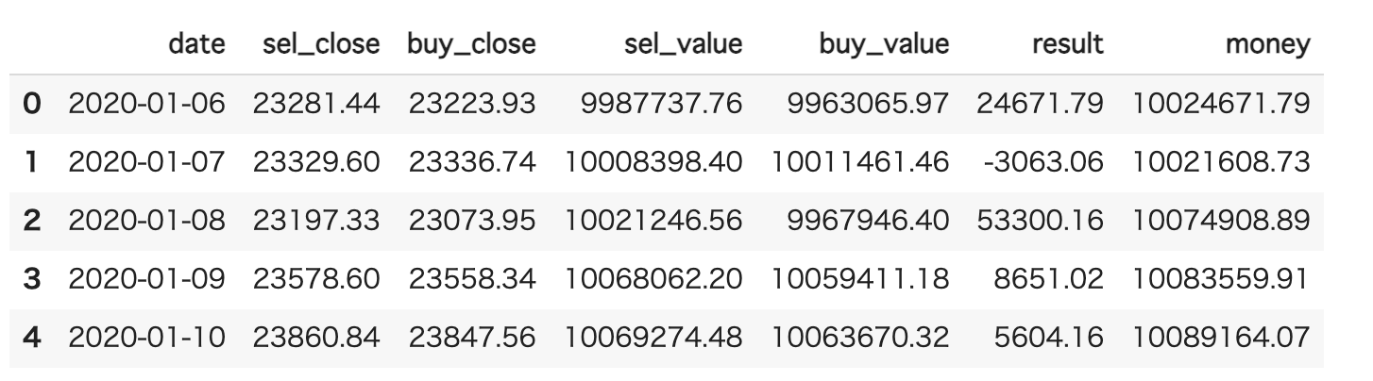Viewport: 1373px width, 381px height.
Task: Click the buy_close column header
Action: [x=472, y=45]
